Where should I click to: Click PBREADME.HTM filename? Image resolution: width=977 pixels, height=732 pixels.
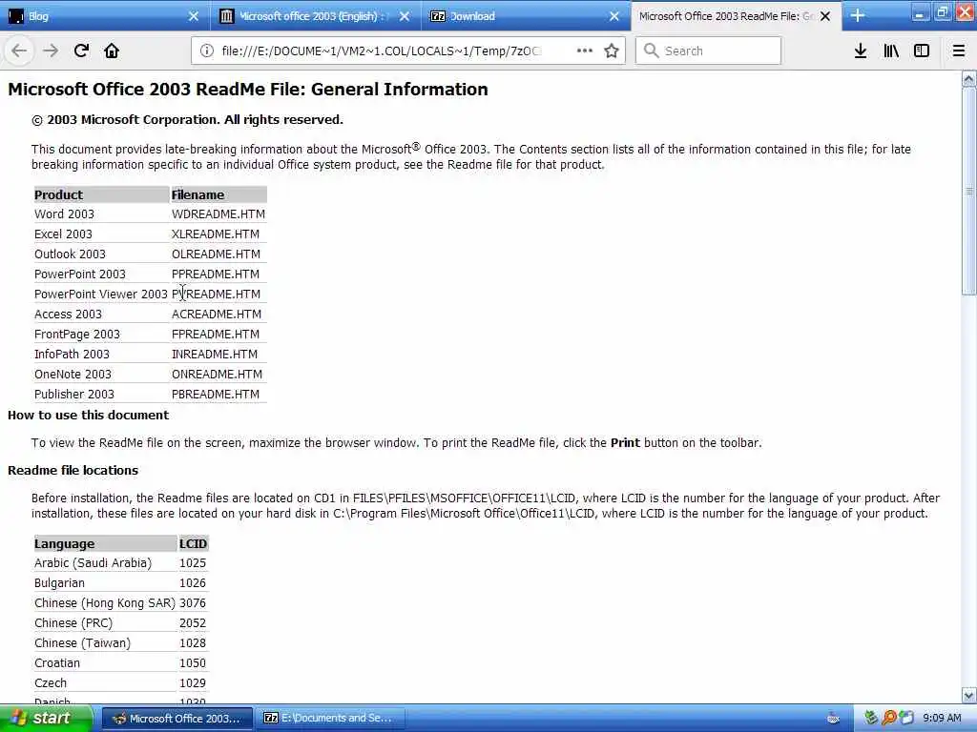click(216, 394)
